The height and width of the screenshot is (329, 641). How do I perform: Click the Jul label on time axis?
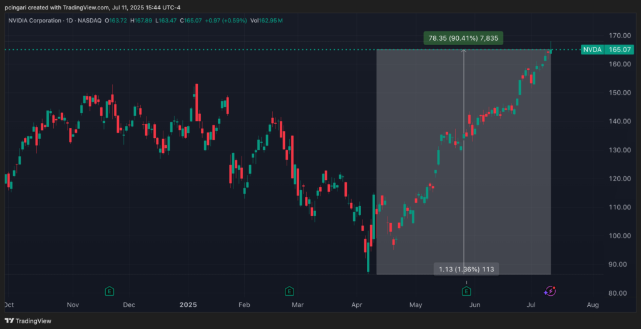(x=531, y=305)
